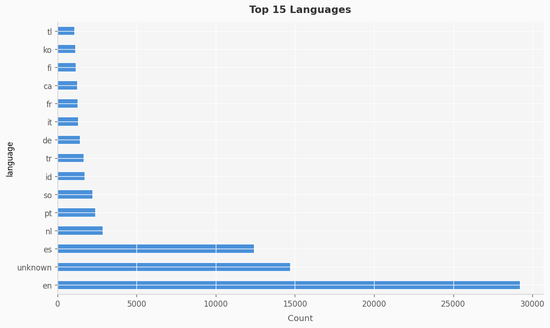Viewport: 550px width, 328px height.
Task: Click the 'tl' bar at top
Action: coord(66,32)
